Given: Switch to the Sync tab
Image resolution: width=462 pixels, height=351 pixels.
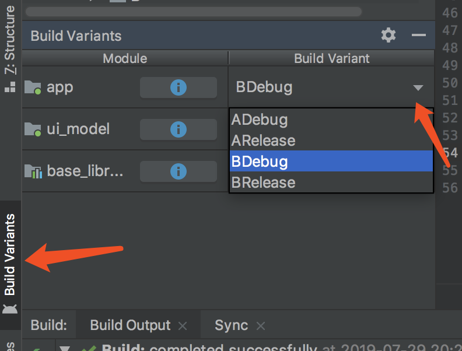Looking at the screenshot, I should (231, 325).
